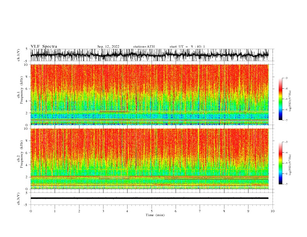Click the ch.1 voltage waveform plot
This screenshot has width=307, height=237.
point(149,55)
